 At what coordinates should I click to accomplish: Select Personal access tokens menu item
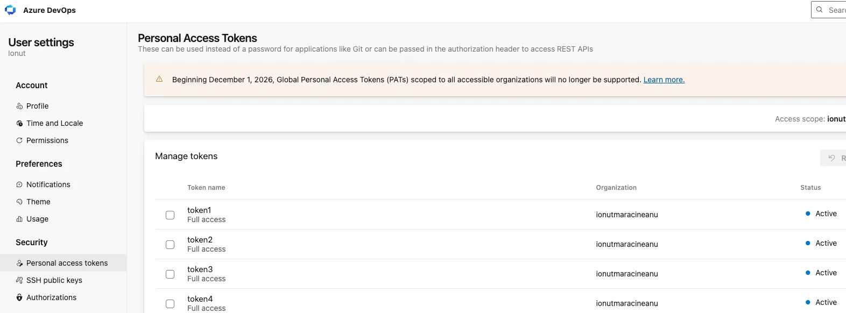tap(64, 263)
